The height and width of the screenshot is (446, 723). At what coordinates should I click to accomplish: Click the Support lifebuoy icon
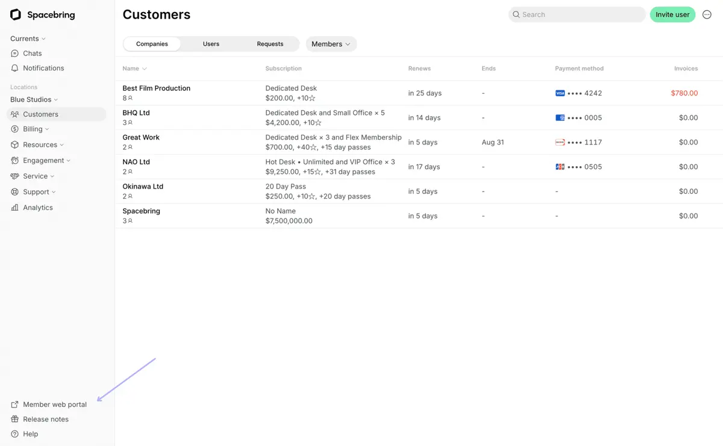pyautogui.click(x=15, y=192)
